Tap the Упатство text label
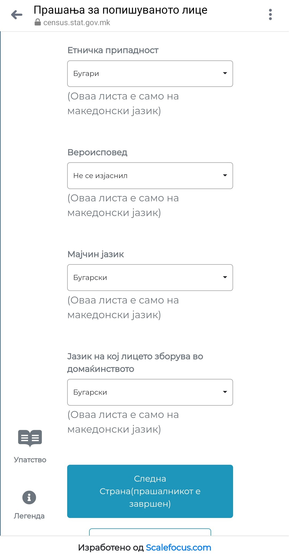 30,460
